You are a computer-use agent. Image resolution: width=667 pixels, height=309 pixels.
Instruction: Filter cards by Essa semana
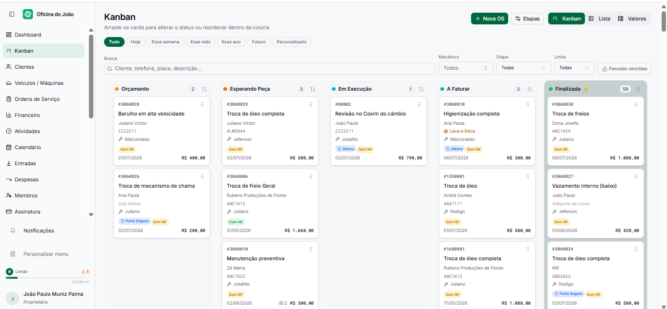point(165,42)
